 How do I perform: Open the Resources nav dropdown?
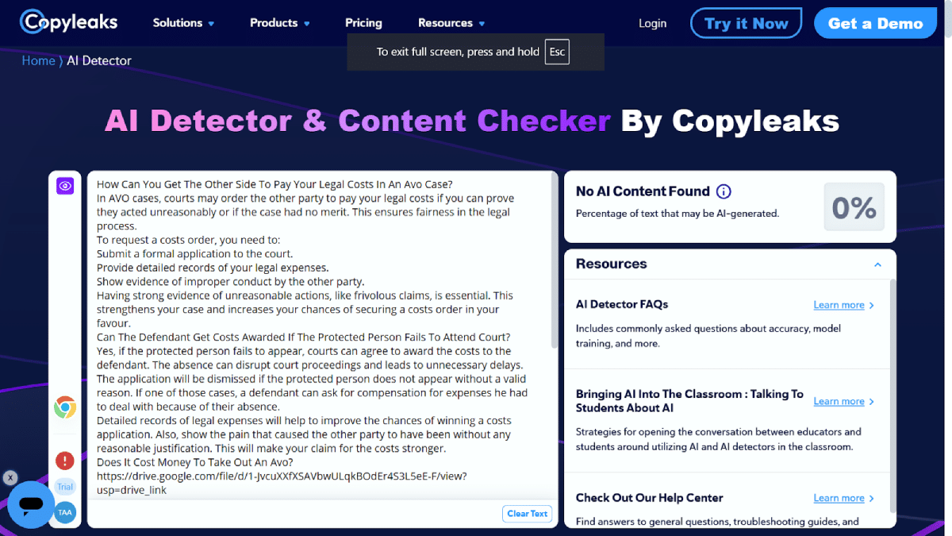[x=451, y=23]
